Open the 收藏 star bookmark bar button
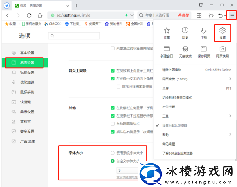237x187 pixels. (10, 24)
